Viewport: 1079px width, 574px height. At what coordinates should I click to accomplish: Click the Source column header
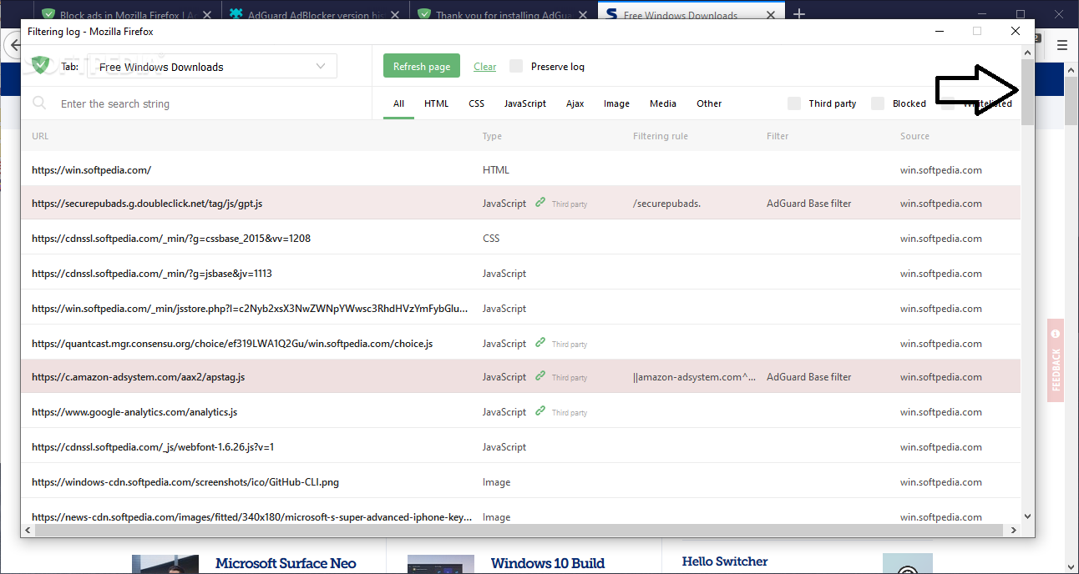[914, 136]
